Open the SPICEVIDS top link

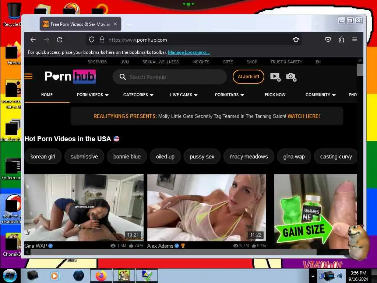pos(97,62)
